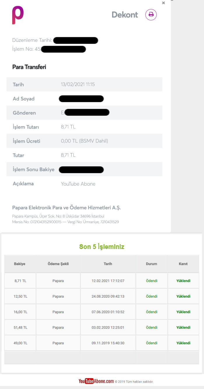Click the Papara company name in footer
This screenshot has width=204, height=389.
(66, 208)
